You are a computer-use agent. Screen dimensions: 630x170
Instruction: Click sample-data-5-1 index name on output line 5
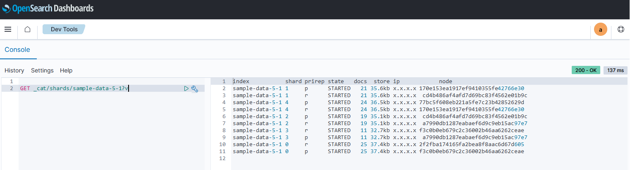pyautogui.click(x=258, y=109)
